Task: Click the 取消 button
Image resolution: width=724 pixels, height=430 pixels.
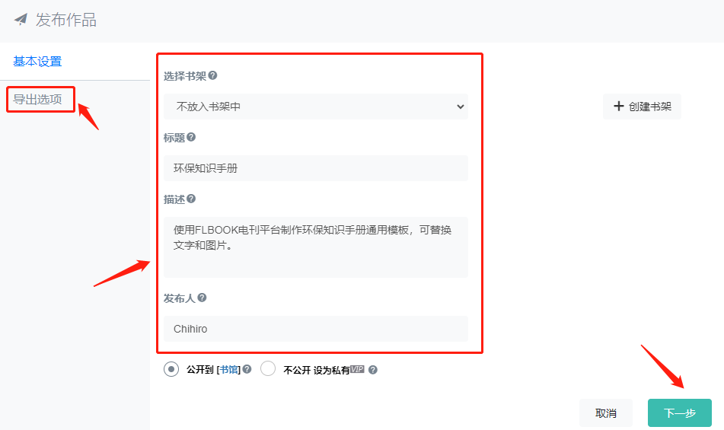Action: click(x=606, y=413)
